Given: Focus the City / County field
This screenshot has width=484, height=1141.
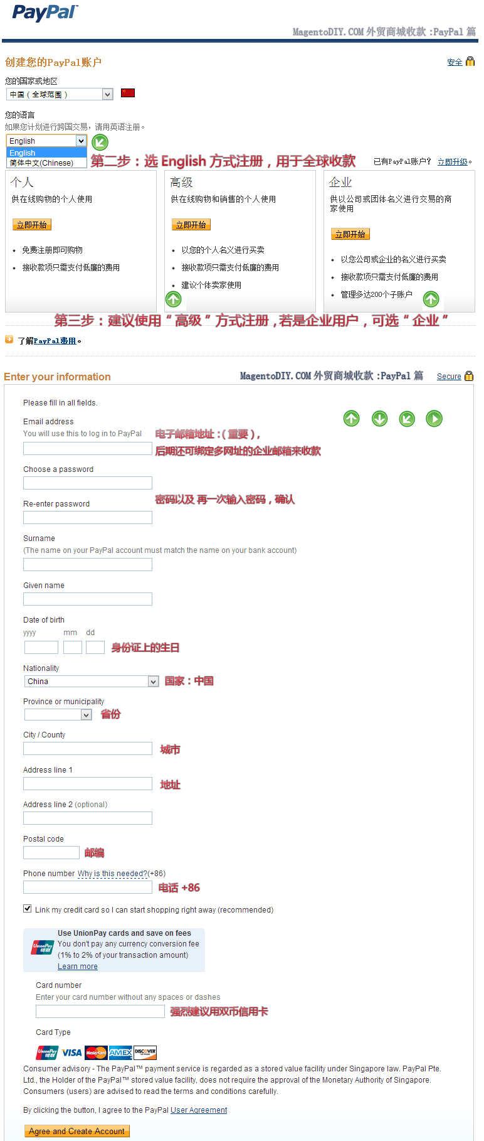Looking at the screenshot, I should point(88,748).
